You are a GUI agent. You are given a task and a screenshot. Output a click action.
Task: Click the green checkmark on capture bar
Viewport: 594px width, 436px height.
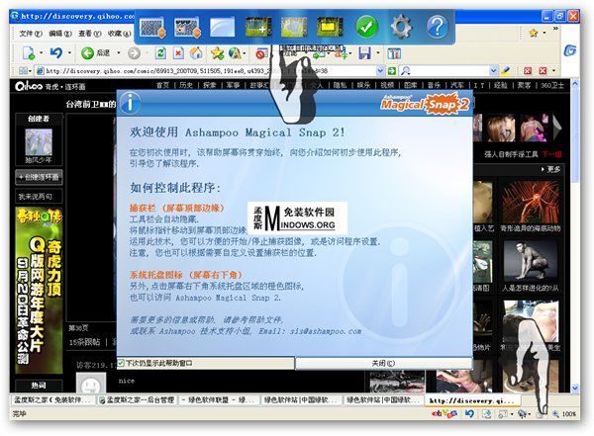(366, 27)
